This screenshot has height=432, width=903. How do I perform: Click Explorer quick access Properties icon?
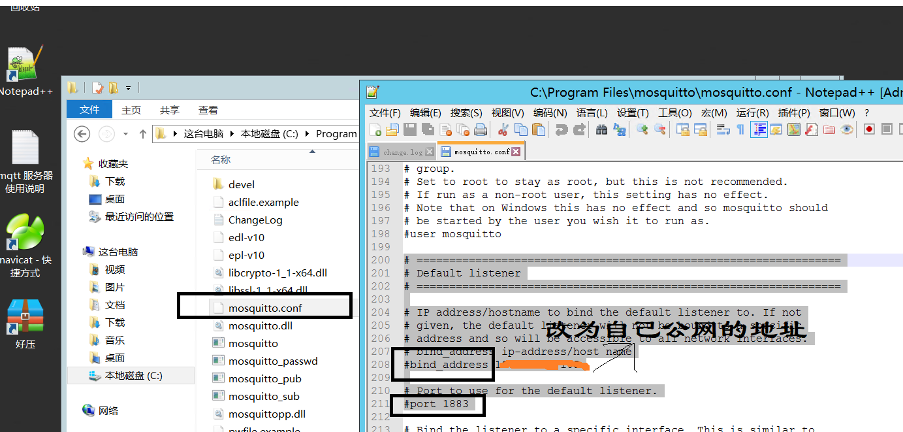tap(97, 88)
